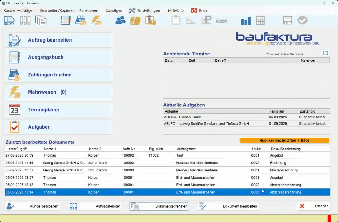Click the ring notebook (Ausgangsbuch) toolbar icon

coord(66,21)
